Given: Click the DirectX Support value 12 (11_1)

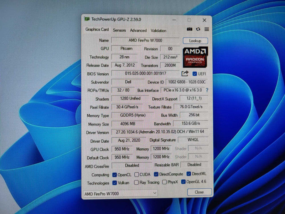Looking at the screenshot, I should [x=194, y=98].
